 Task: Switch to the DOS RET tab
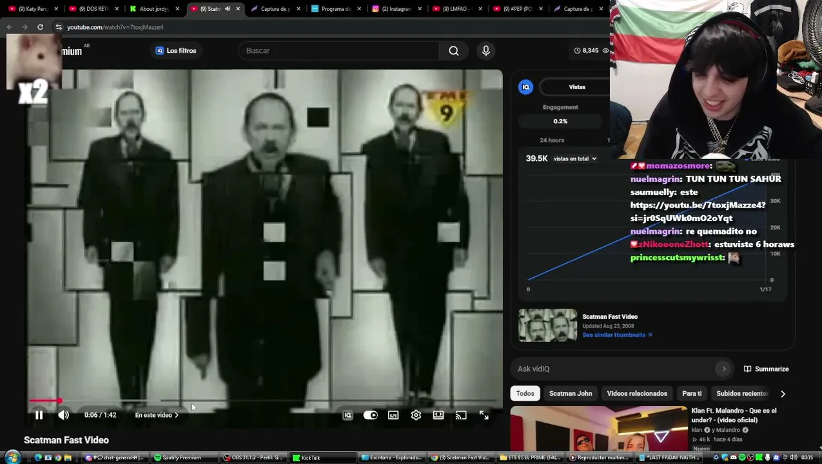click(x=92, y=9)
